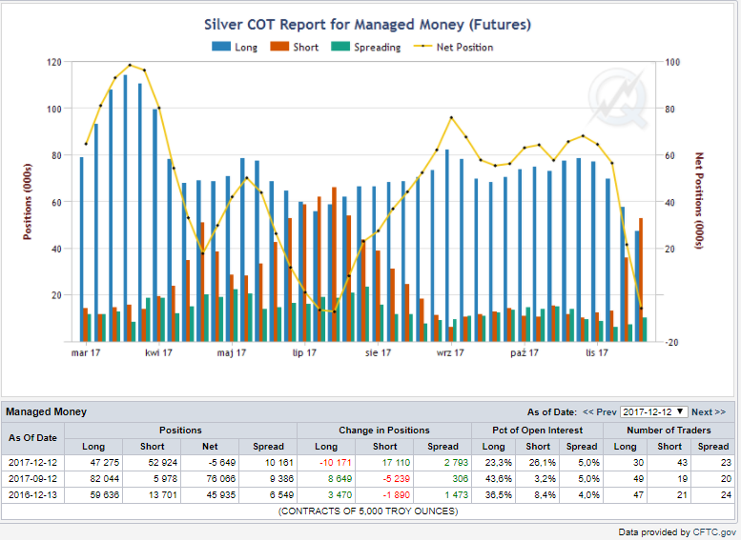Click open interest long value 23,3%

pos(499,463)
